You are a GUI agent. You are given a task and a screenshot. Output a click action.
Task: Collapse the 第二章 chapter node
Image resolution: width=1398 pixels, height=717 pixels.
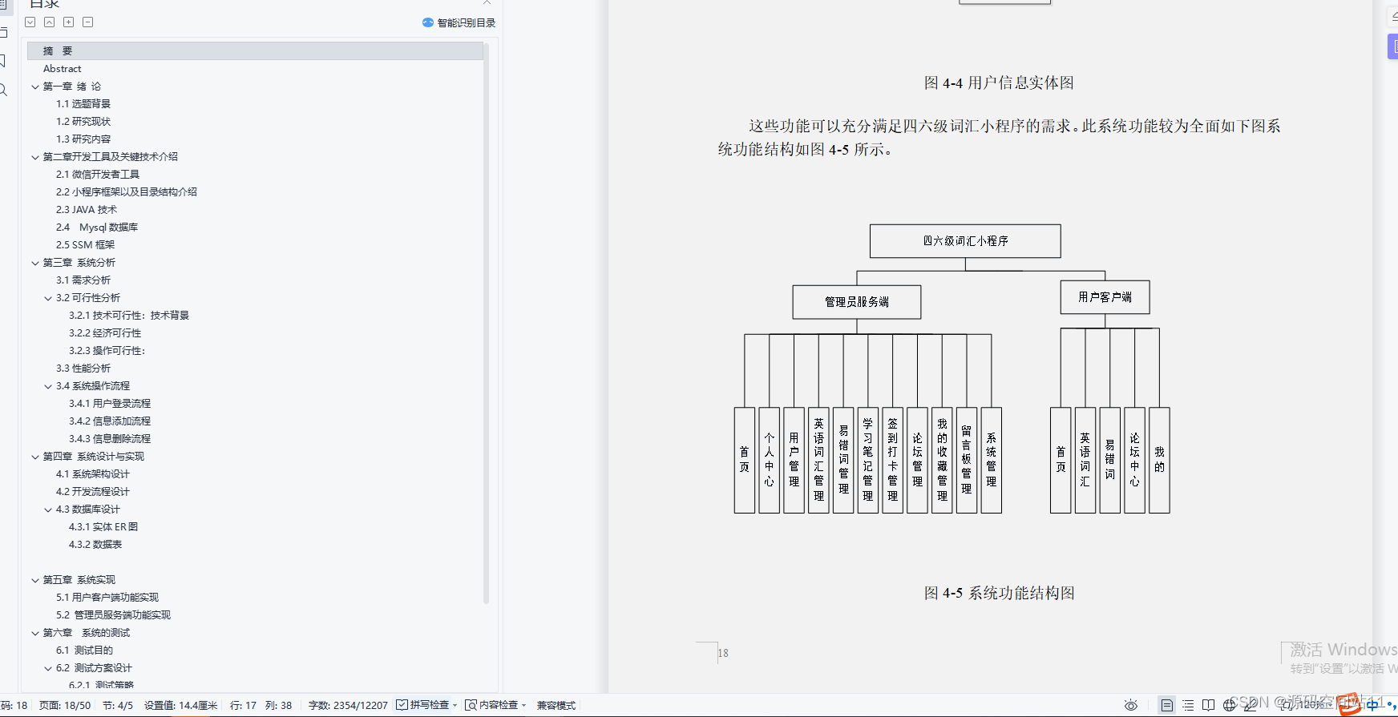click(35, 157)
